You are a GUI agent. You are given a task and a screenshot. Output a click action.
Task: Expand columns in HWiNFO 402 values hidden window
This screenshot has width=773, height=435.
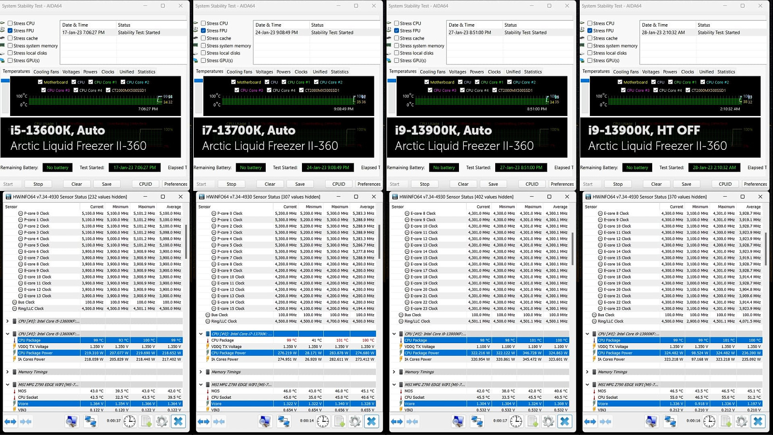pyautogui.click(x=397, y=421)
